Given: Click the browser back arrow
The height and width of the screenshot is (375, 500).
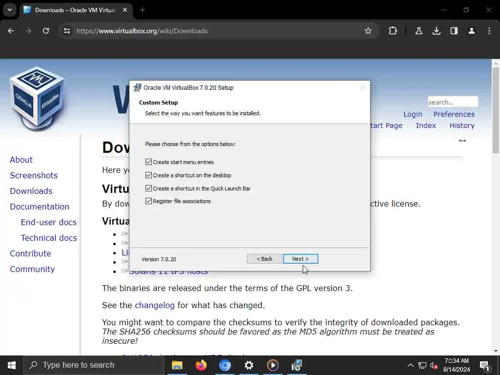Looking at the screenshot, I should (11, 31).
